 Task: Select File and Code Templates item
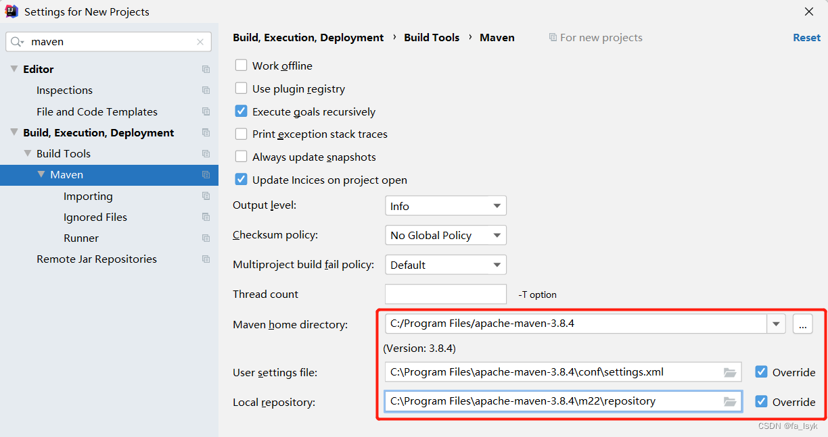point(97,112)
